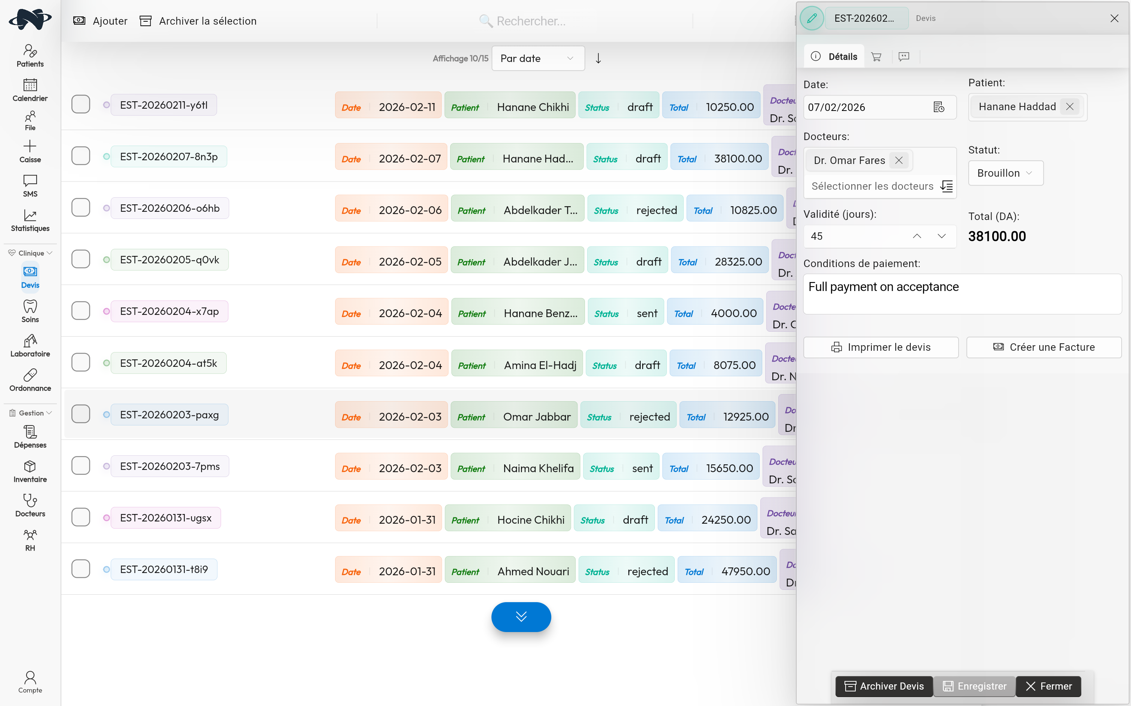
Task: Open the Brouillon status dropdown
Action: [x=1005, y=173]
